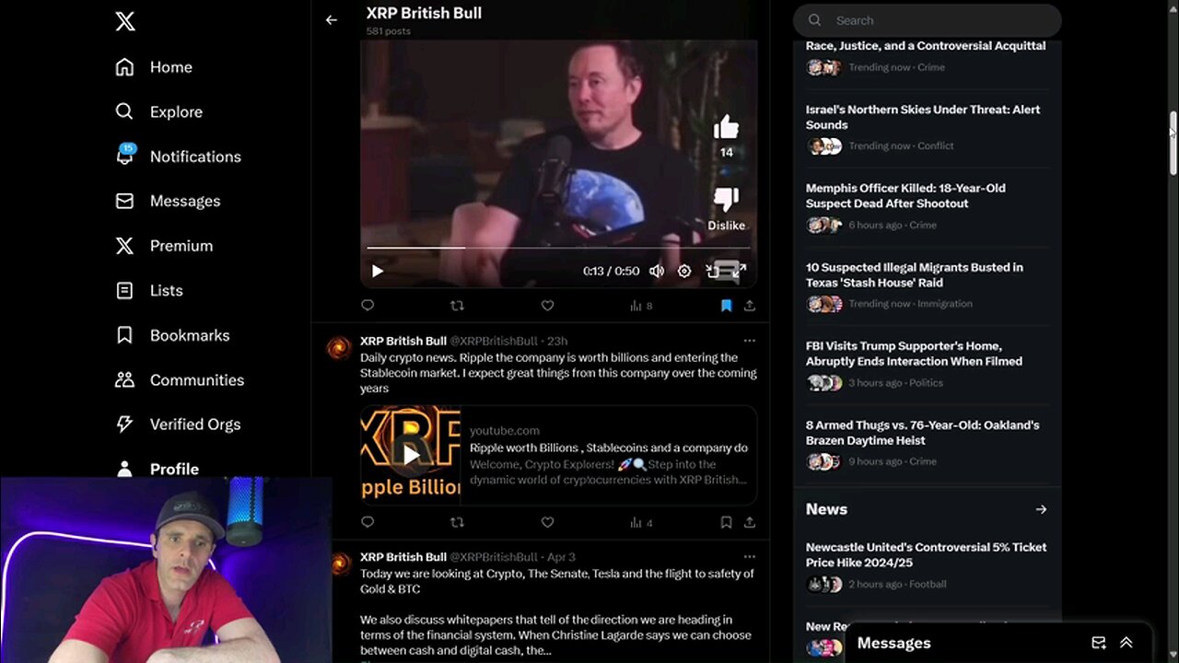Open the XRPBritishBull avatar on 23h post
Screen dimensions: 1179x663
[339, 348]
